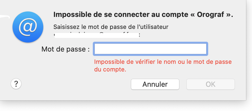Confirm with the OK button

[x=210, y=84]
